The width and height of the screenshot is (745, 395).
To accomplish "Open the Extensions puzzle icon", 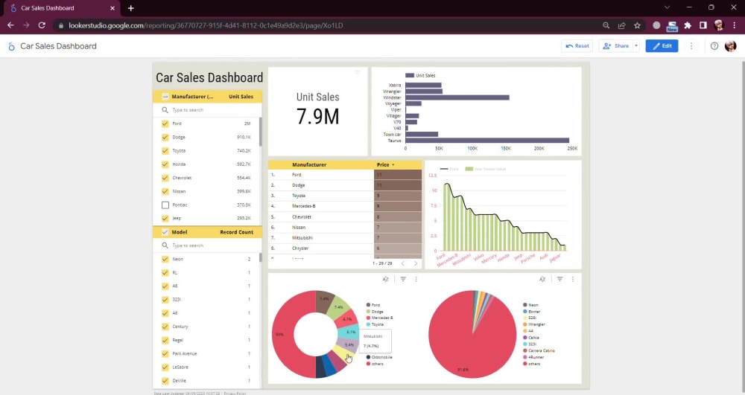I will pyautogui.click(x=688, y=25).
